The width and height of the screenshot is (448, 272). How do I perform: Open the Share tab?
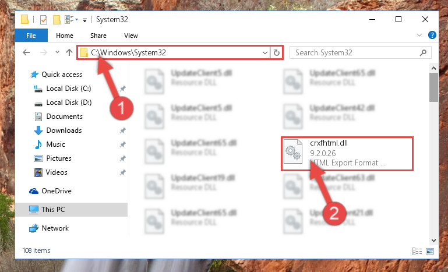(98, 36)
